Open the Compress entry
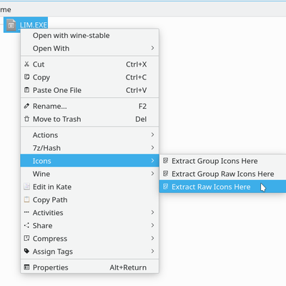This screenshot has width=286, height=286. tap(89, 238)
